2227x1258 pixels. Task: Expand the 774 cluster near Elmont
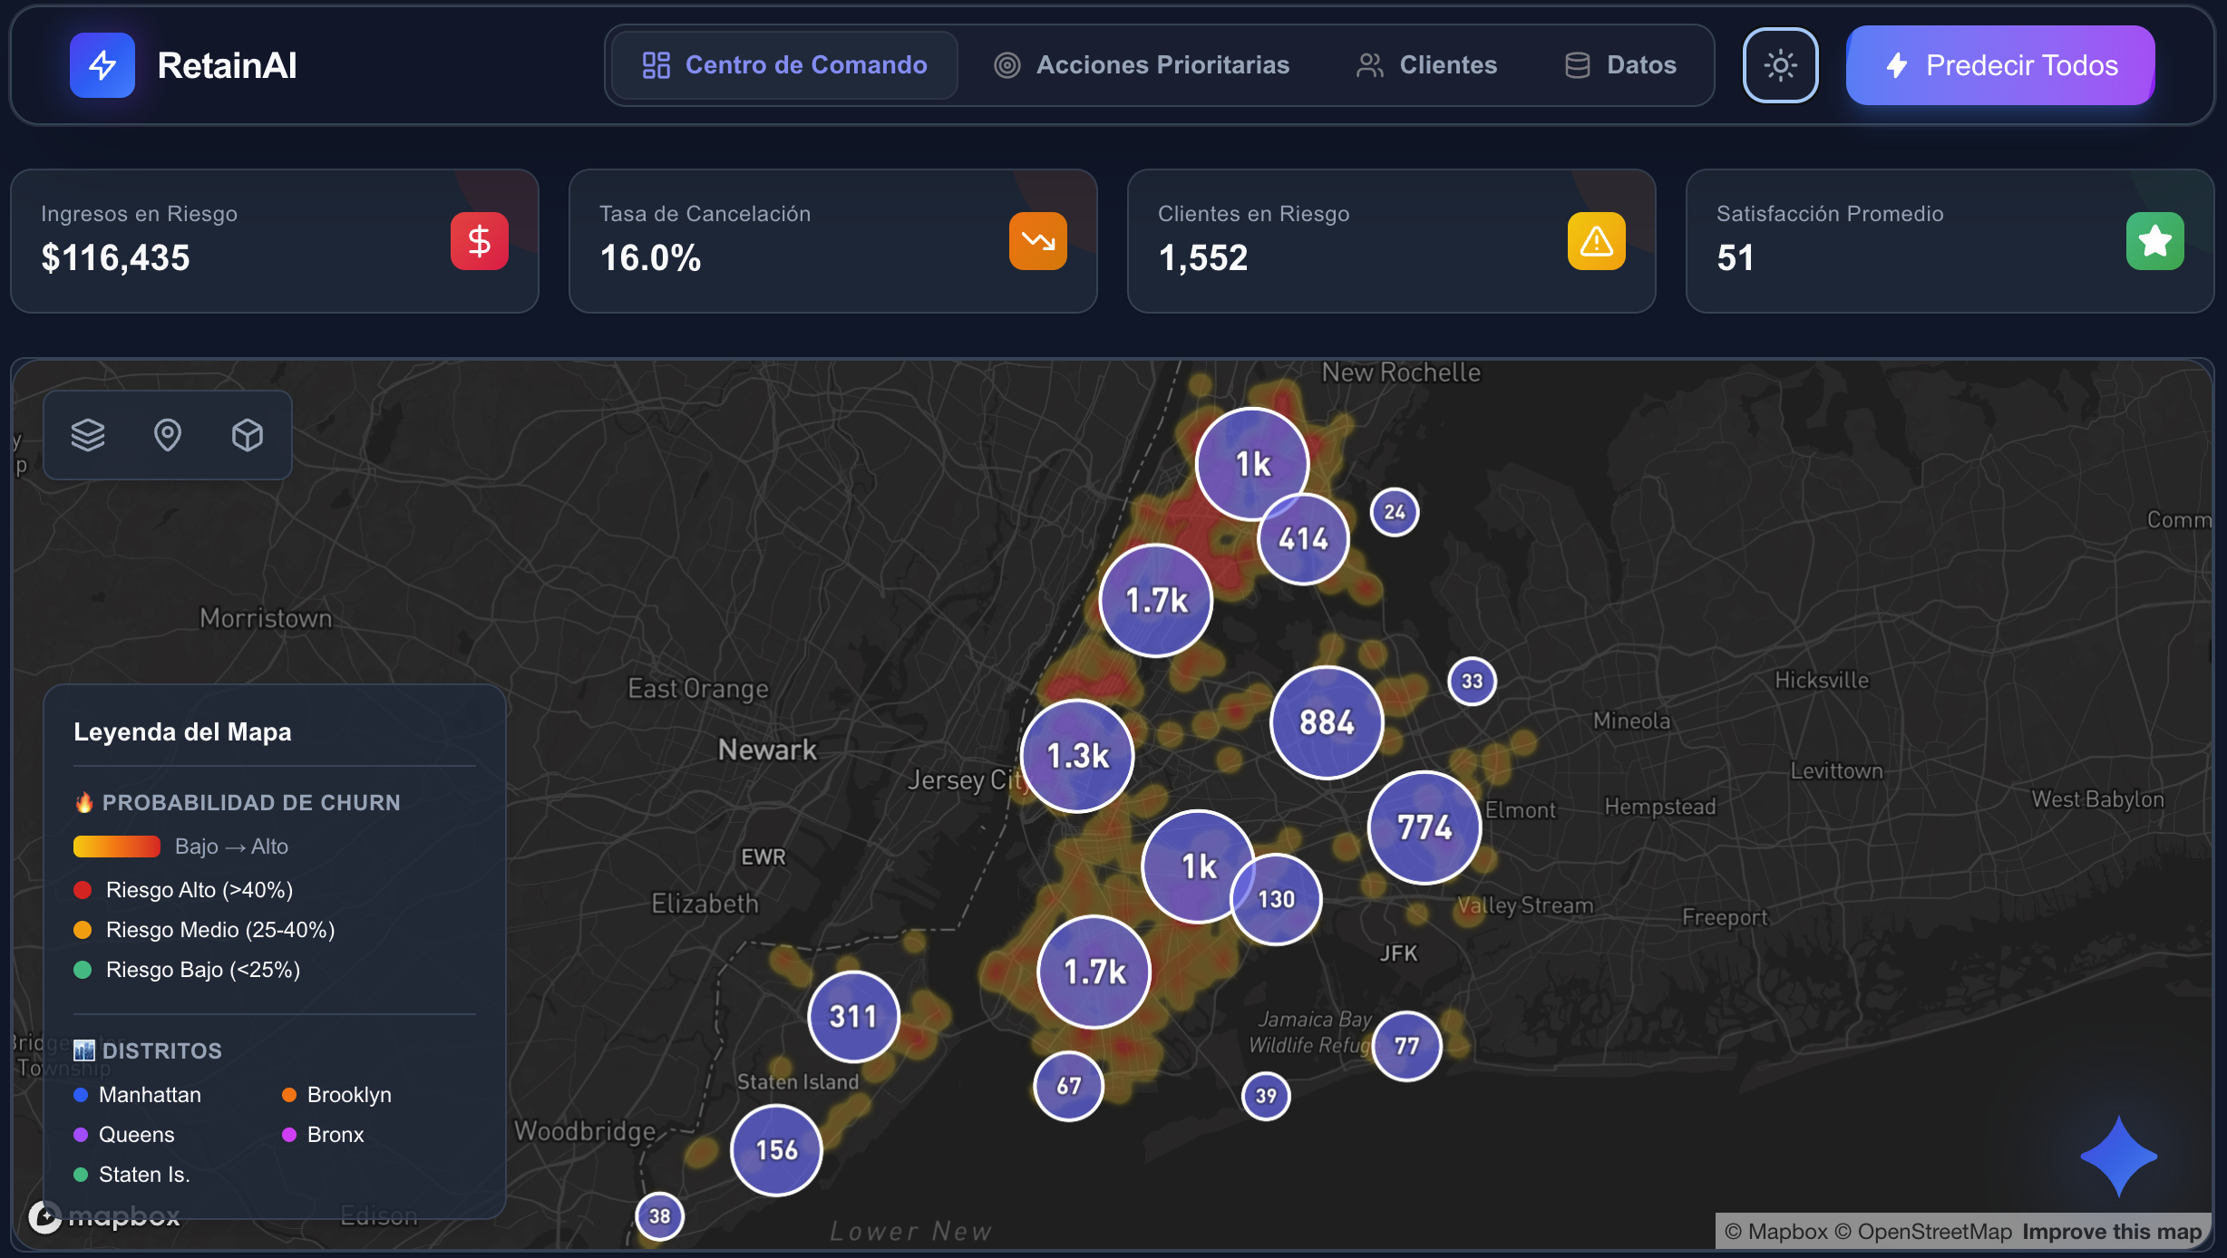pos(1425,827)
